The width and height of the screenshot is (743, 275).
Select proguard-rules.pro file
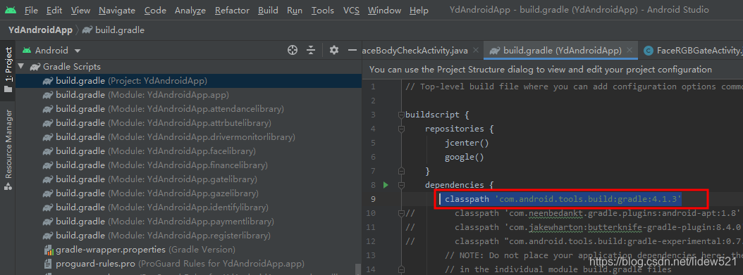coord(188,264)
